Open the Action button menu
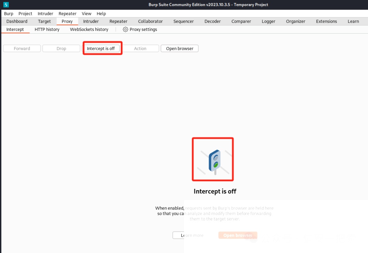368x253 pixels. coord(140,49)
